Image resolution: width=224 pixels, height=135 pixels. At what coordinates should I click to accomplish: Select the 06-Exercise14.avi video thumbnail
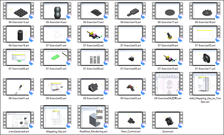[56, 11]
